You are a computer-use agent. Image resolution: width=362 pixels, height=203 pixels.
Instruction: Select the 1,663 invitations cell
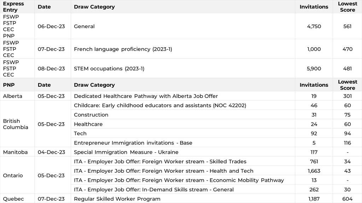pyautogui.click(x=314, y=171)
